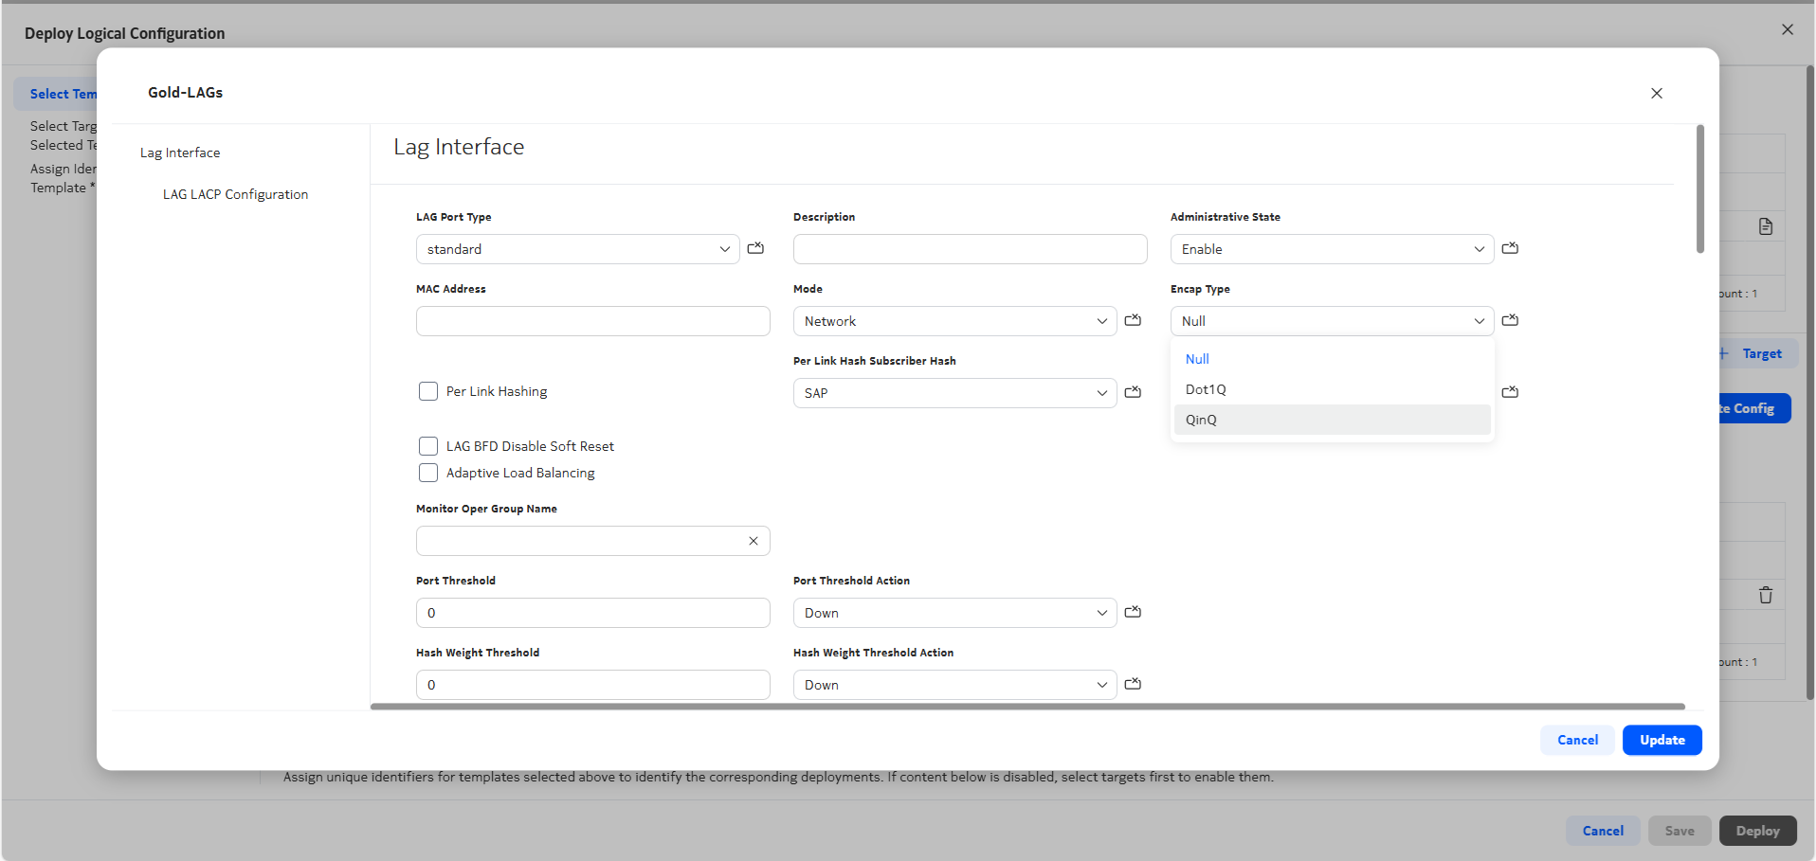Click the icon beside Port Threshold Action
The height and width of the screenshot is (861, 1816).
(x=1133, y=612)
